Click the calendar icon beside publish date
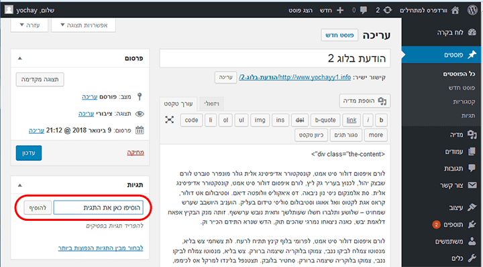Image resolution: width=483 pixels, height=267 pixels. (x=140, y=130)
